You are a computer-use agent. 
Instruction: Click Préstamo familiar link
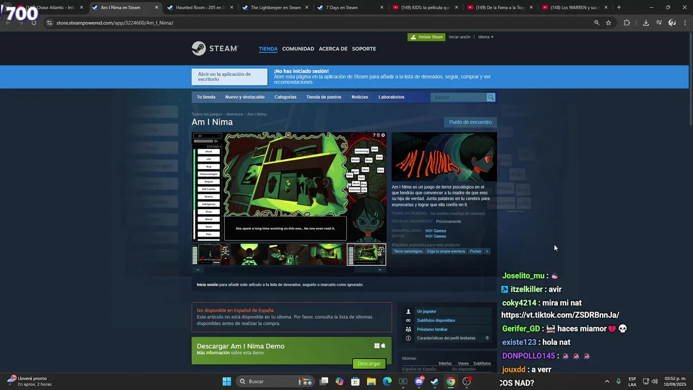point(432,329)
